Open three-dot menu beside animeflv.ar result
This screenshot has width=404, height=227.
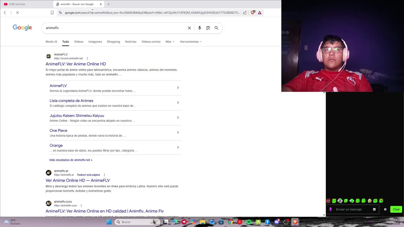pos(104,175)
